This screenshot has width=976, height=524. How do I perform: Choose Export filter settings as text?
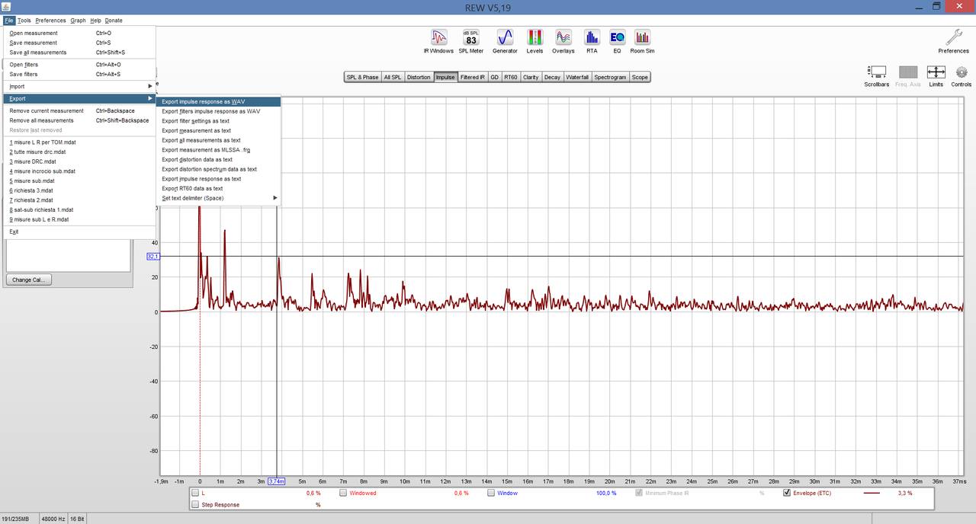point(219,121)
